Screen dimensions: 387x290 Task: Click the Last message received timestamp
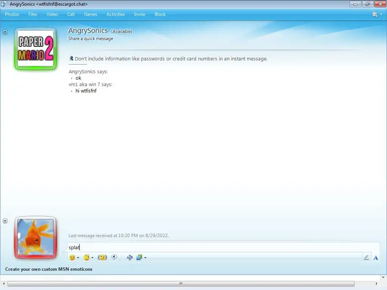coord(118,236)
